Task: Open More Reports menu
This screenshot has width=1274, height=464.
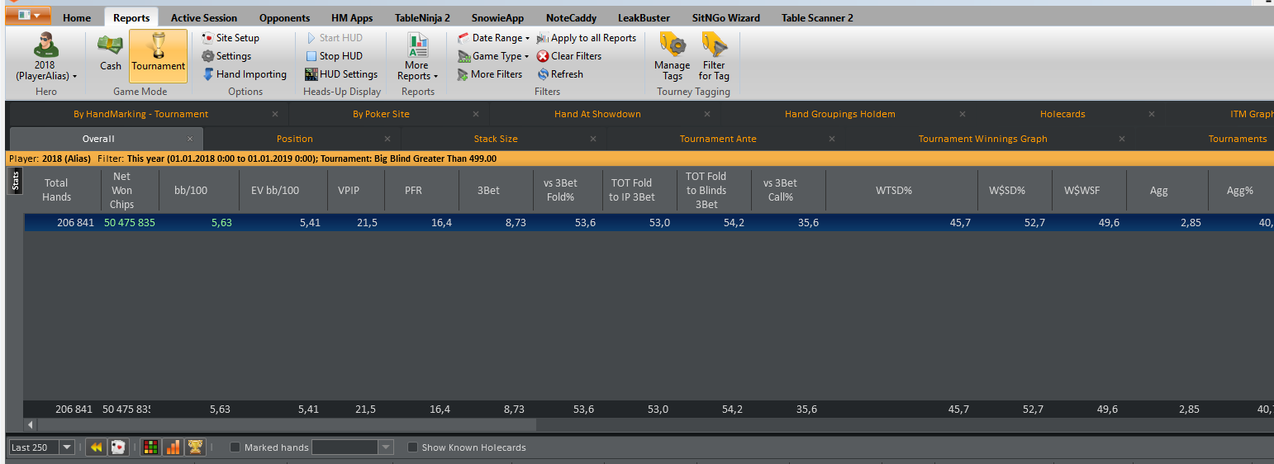Action: (417, 56)
